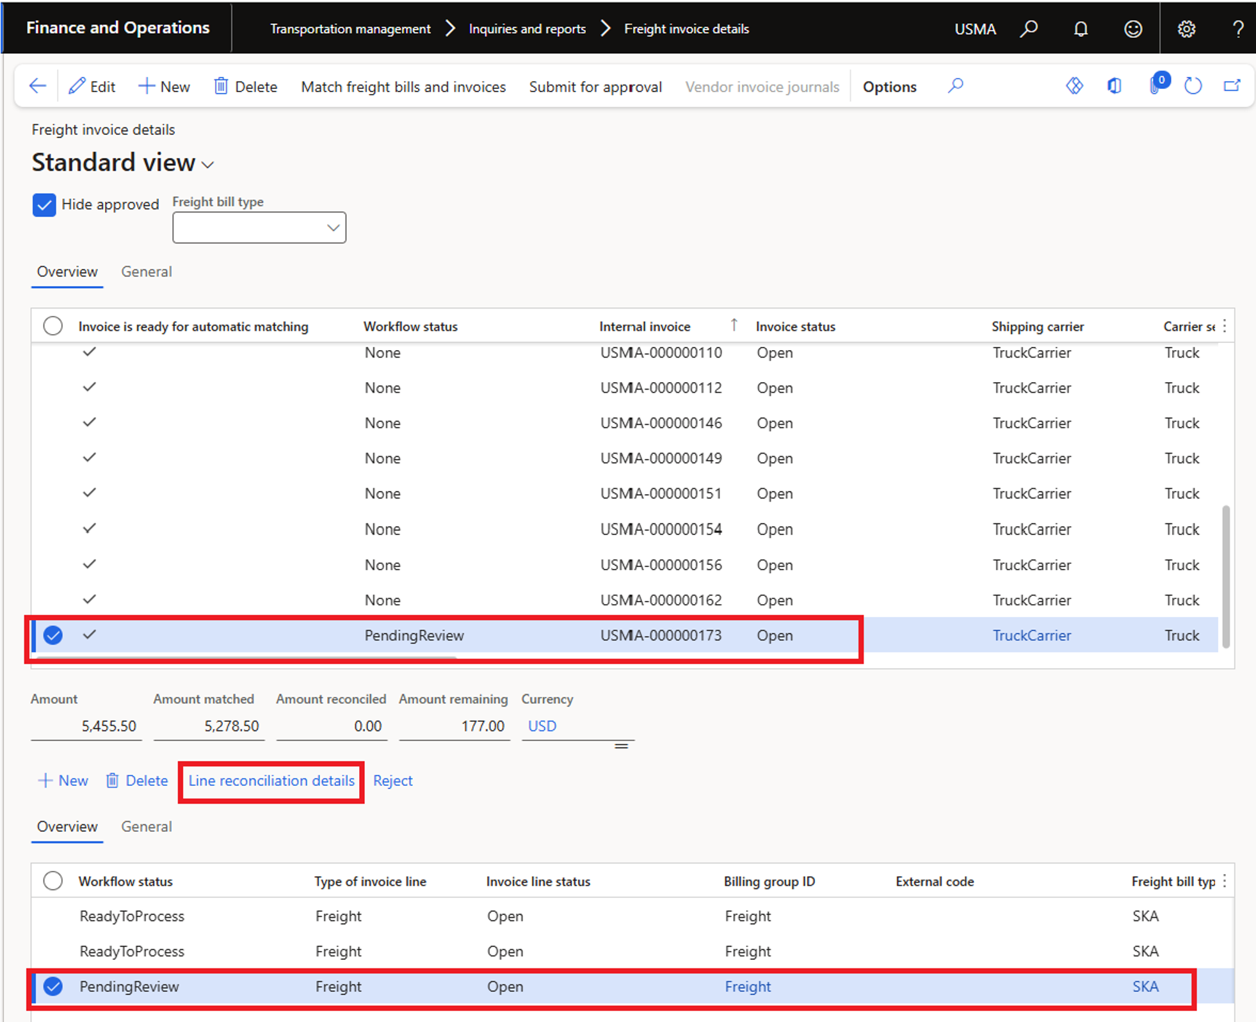This screenshot has height=1022, width=1256.
Task: Click Delete in the top action pane
Action: tap(245, 86)
